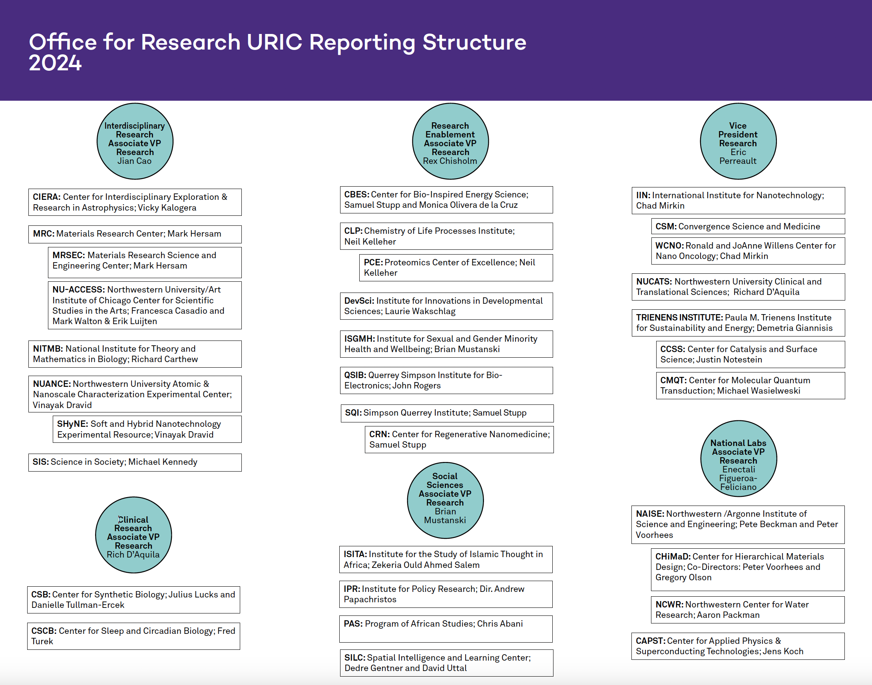Click the NITMB Richard Carthew box
Image resolution: width=872 pixels, height=685 pixels.
click(135, 354)
